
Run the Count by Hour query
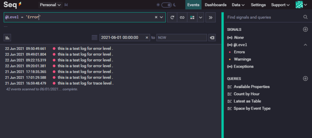246,94
